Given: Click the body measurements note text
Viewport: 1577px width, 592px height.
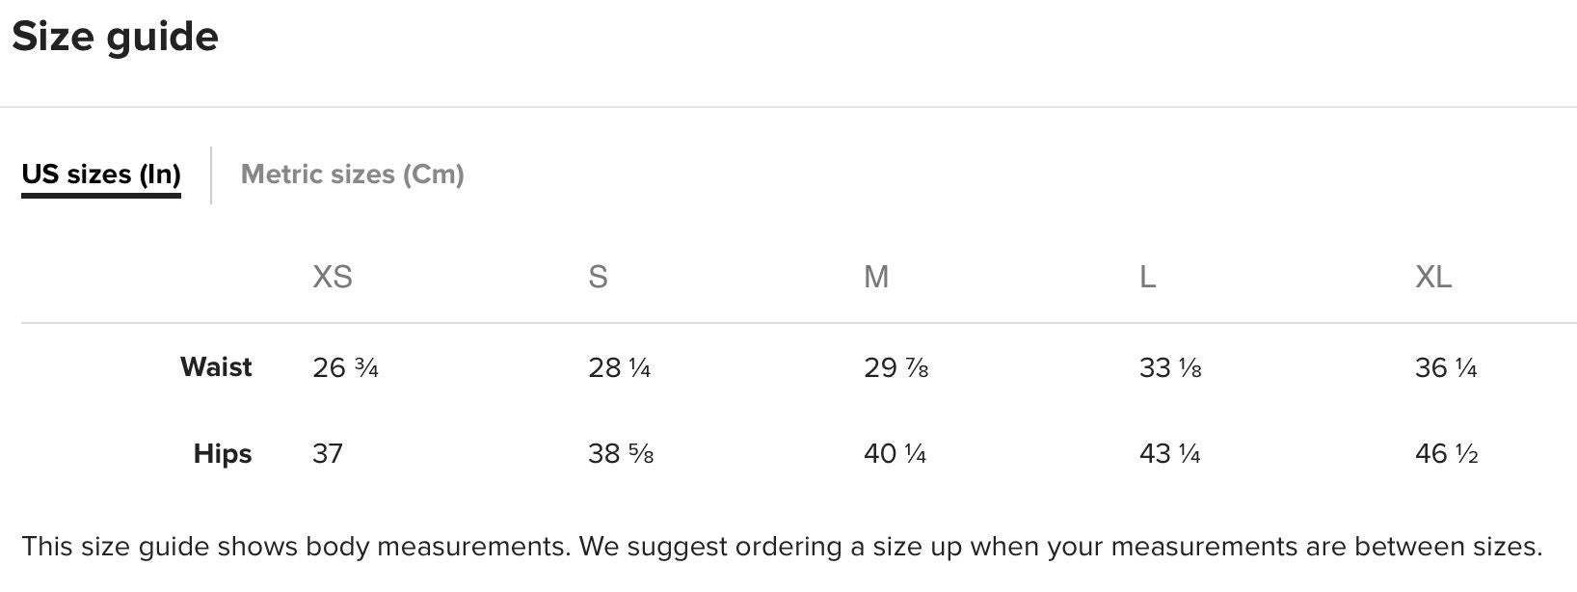Looking at the screenshot, I should [781, 547].
